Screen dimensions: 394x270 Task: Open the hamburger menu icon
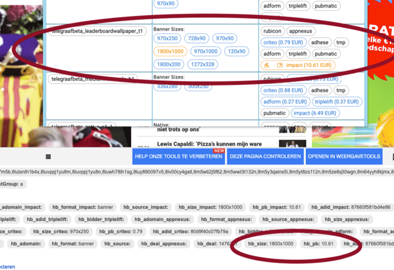[49, 156]
